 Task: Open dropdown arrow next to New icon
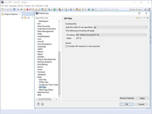[5, 10]
